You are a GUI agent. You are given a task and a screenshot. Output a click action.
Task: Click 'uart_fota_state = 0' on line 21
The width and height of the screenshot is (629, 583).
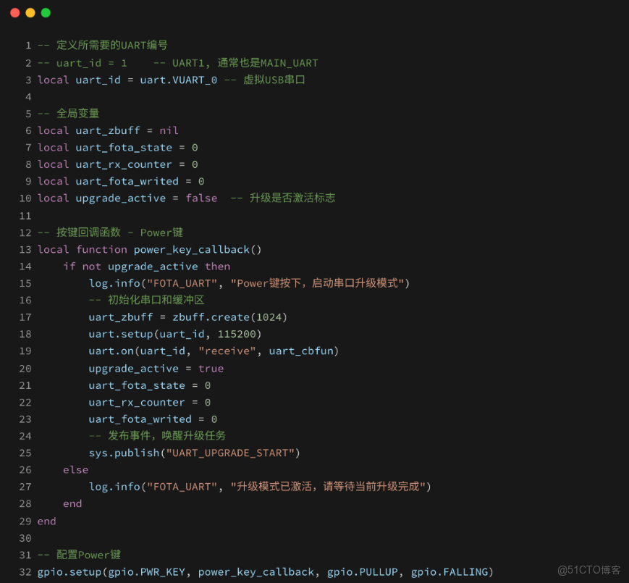(x=150, y=385)
